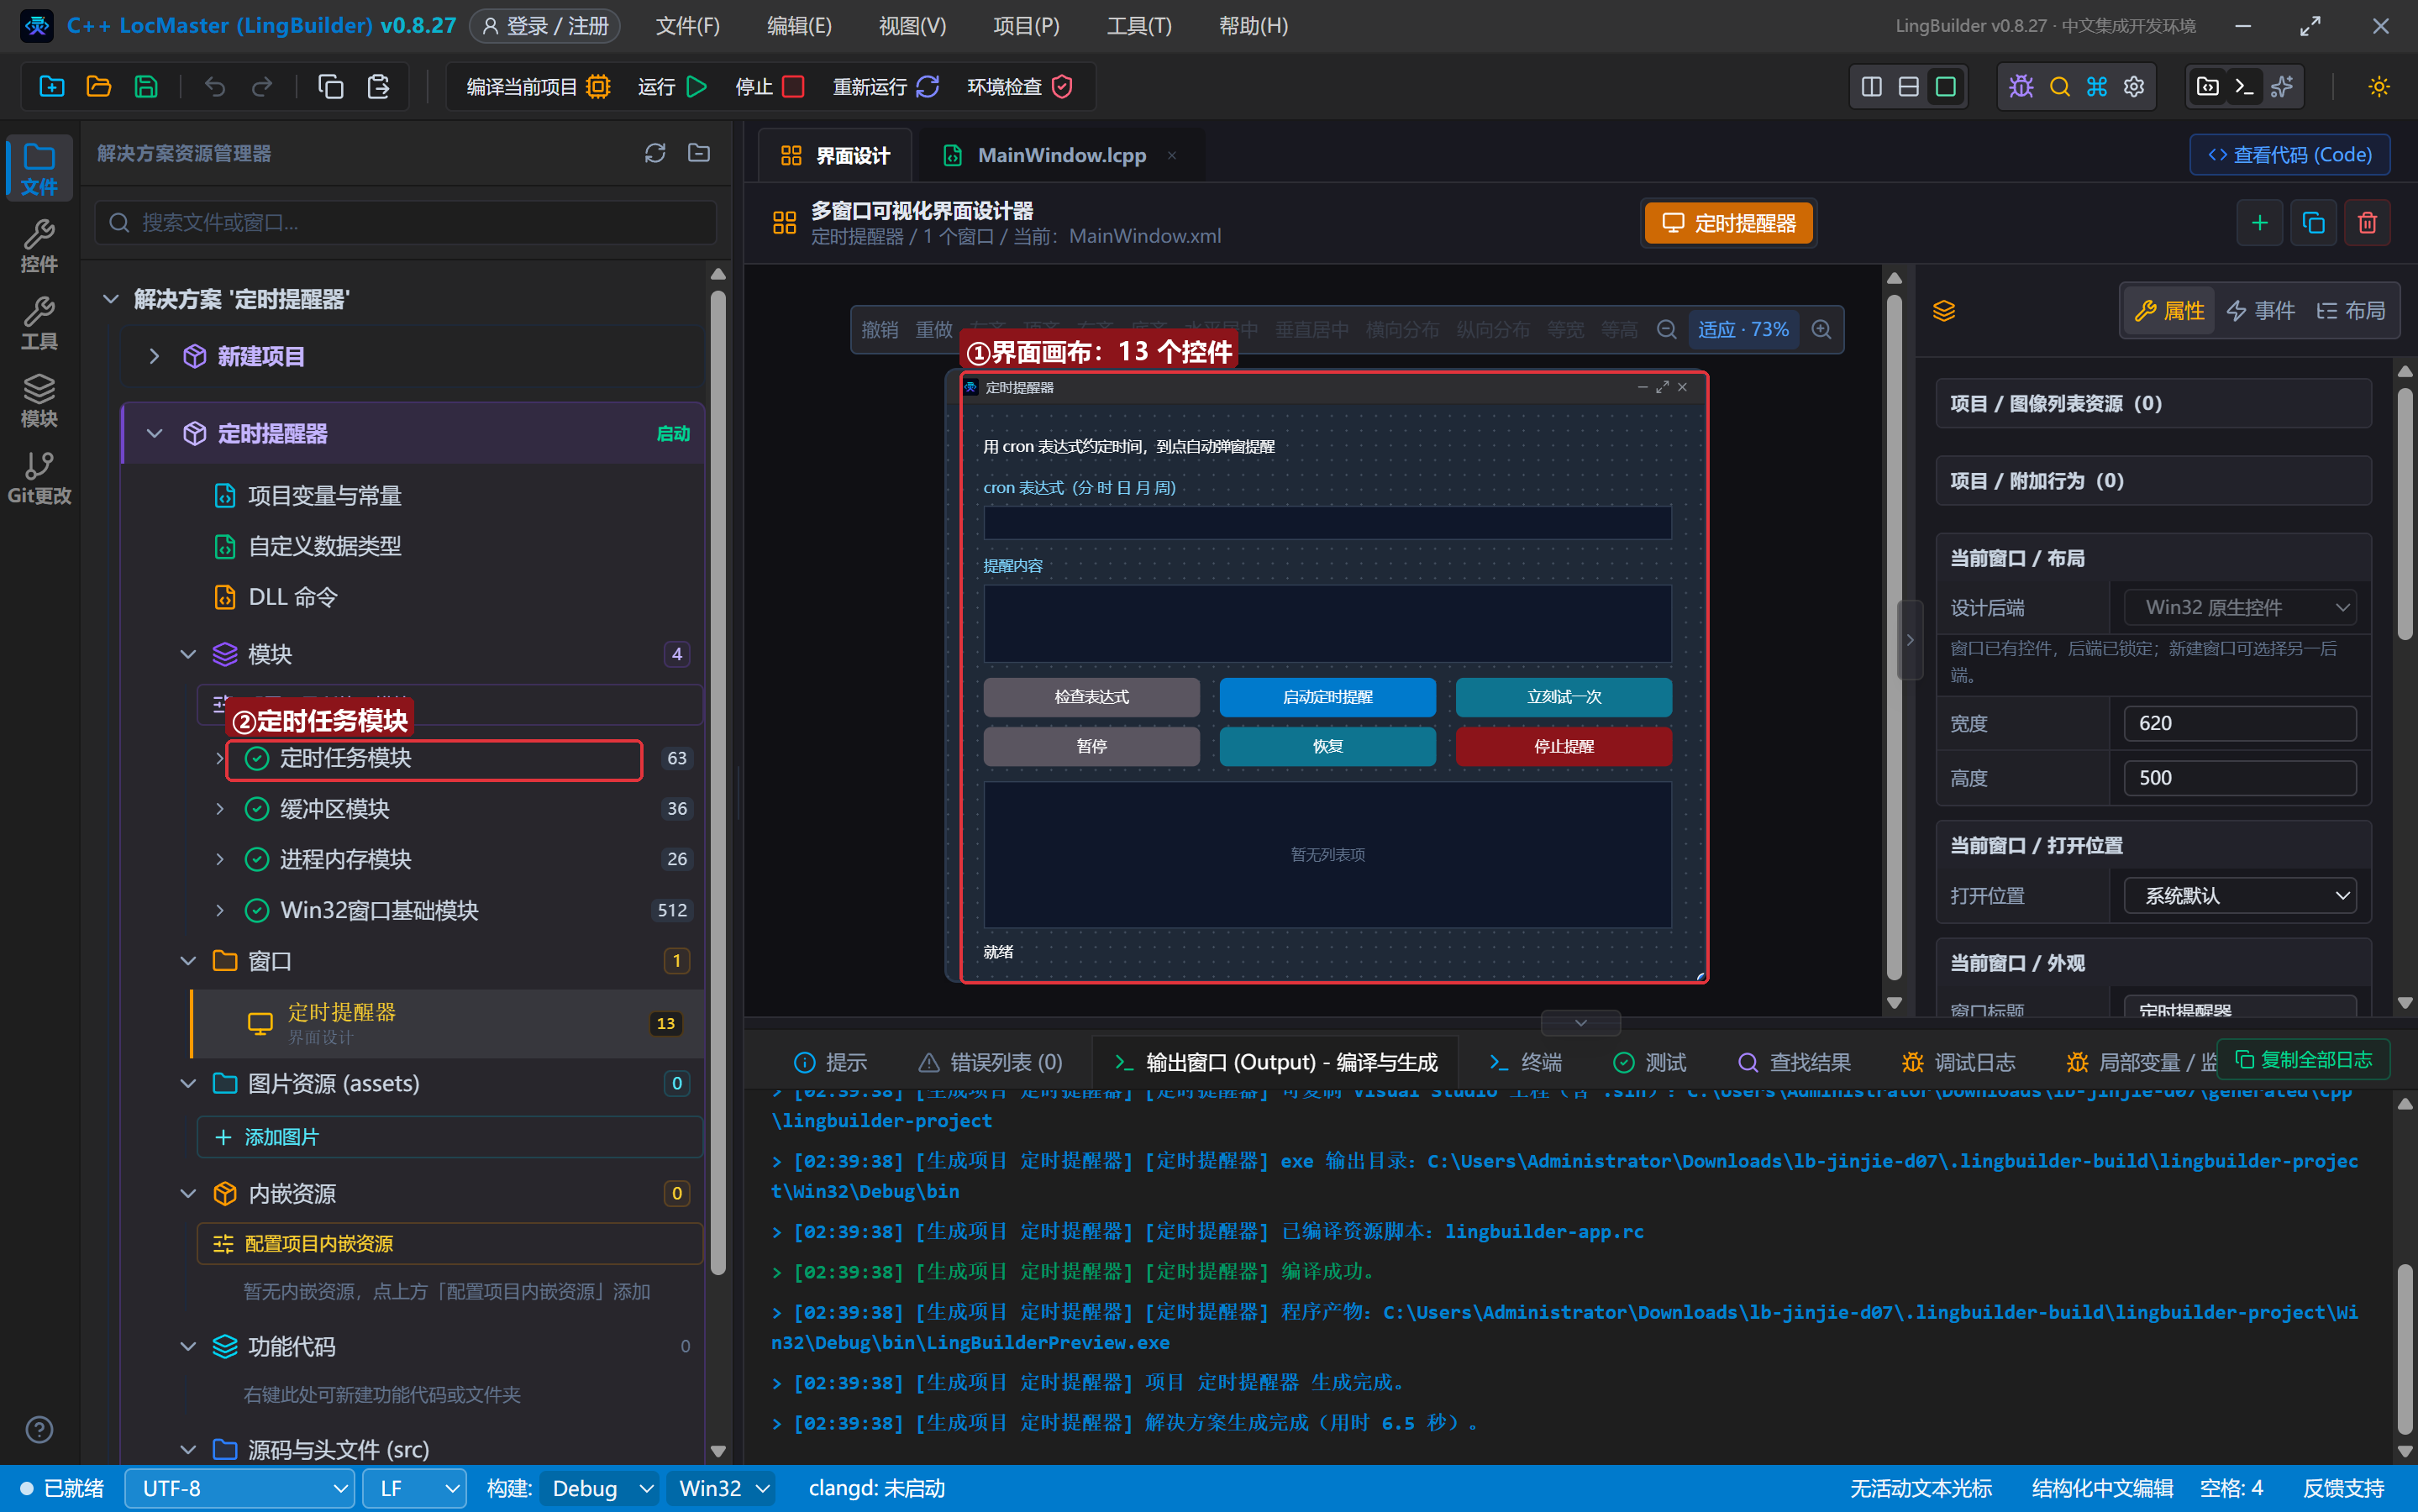Image resolution: width=2418 pixels, height=1512 pixels.
Task: Toggle the light/dark theme sun icon
Action: click(x=2379, y=87)
